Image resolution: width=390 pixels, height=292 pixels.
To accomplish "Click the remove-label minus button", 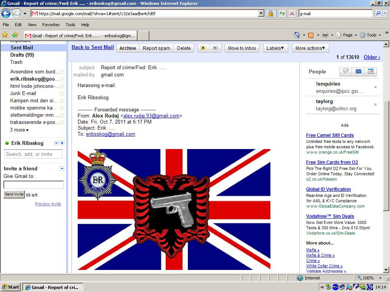I will [x=216, y=48].
